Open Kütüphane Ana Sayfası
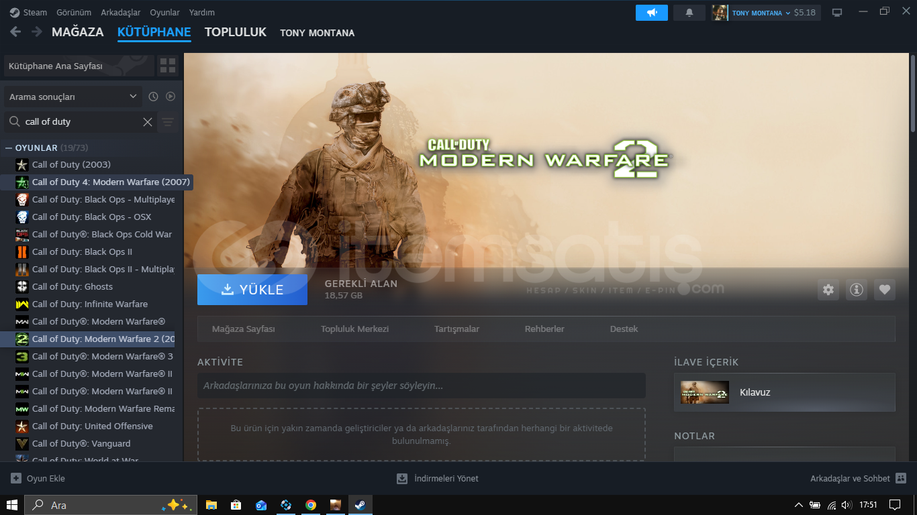The width and height of the screenshot is (917, 515). tap(79, 66)
